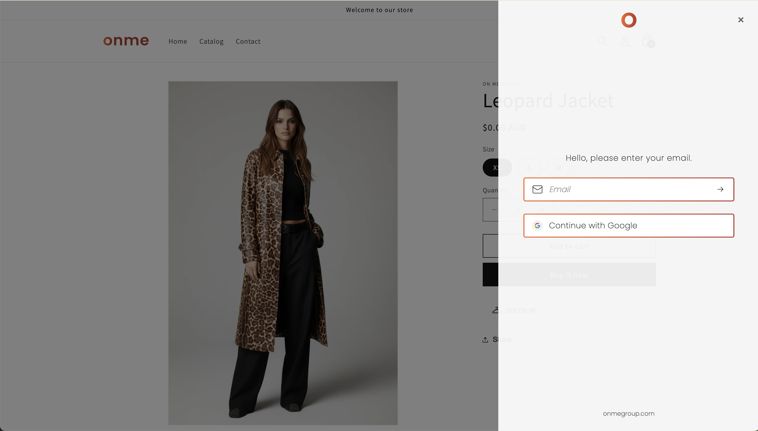Open the onmegroup.com link
Screen dimensions: 758x431
point(628,413)
